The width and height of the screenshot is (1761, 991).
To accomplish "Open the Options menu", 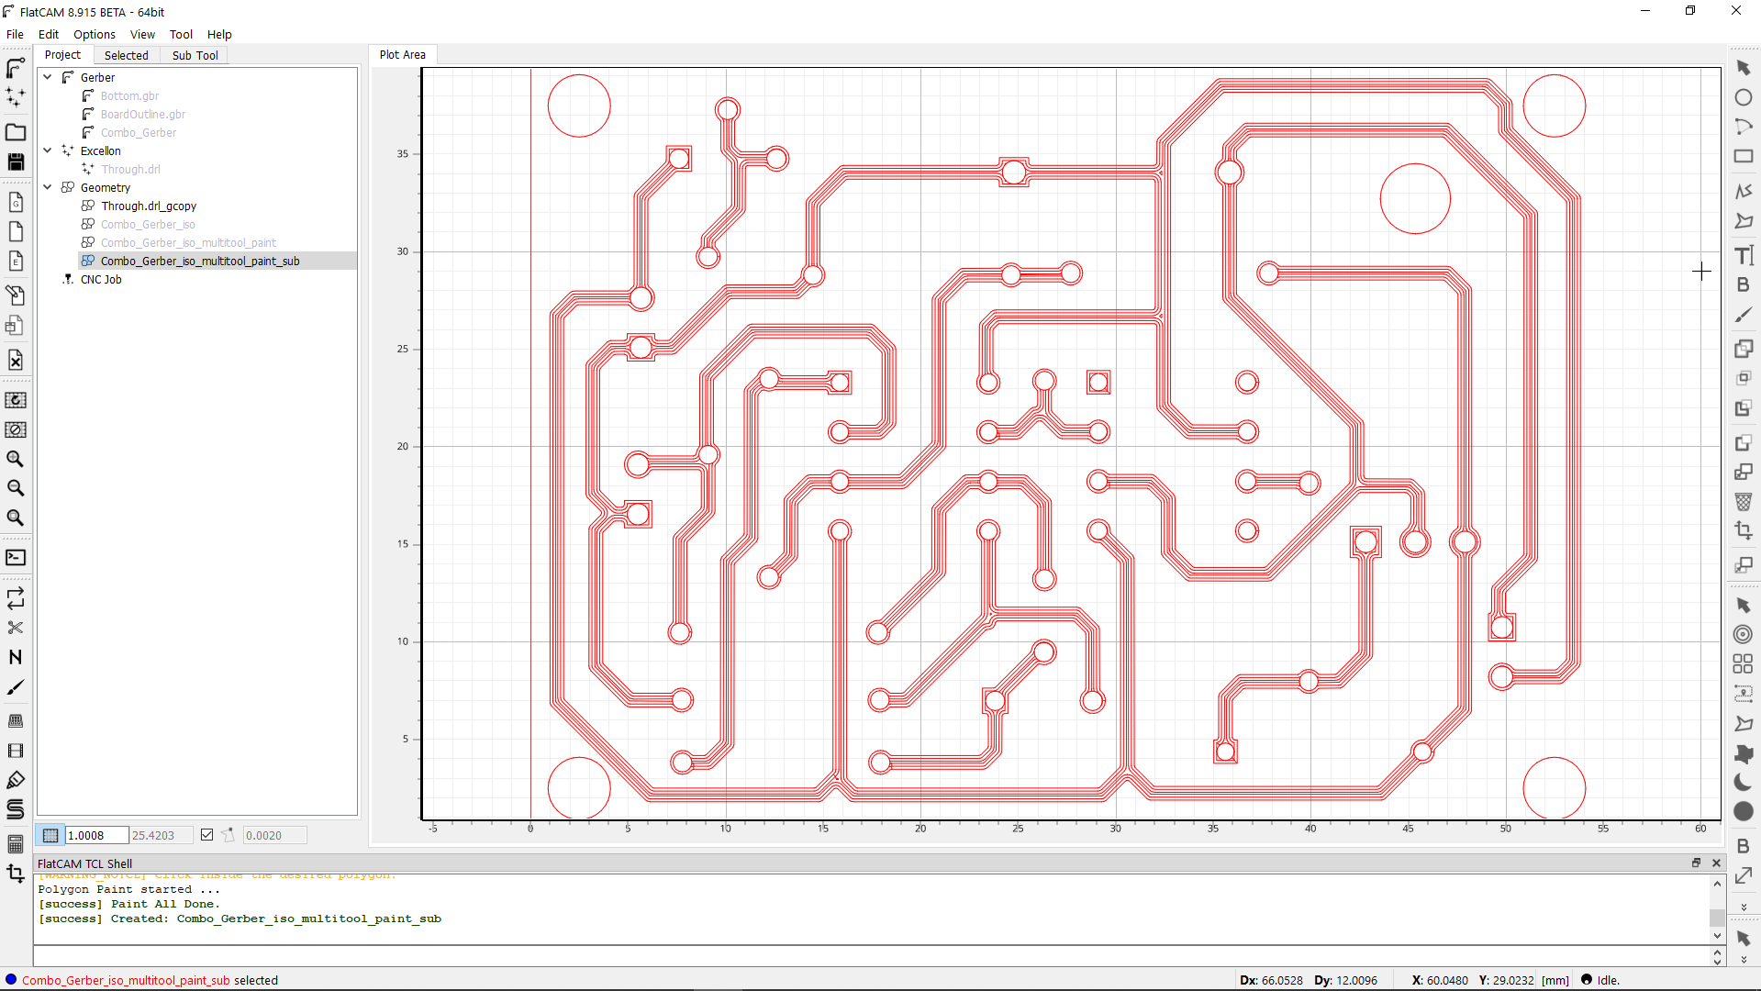I will coord(95,35).
